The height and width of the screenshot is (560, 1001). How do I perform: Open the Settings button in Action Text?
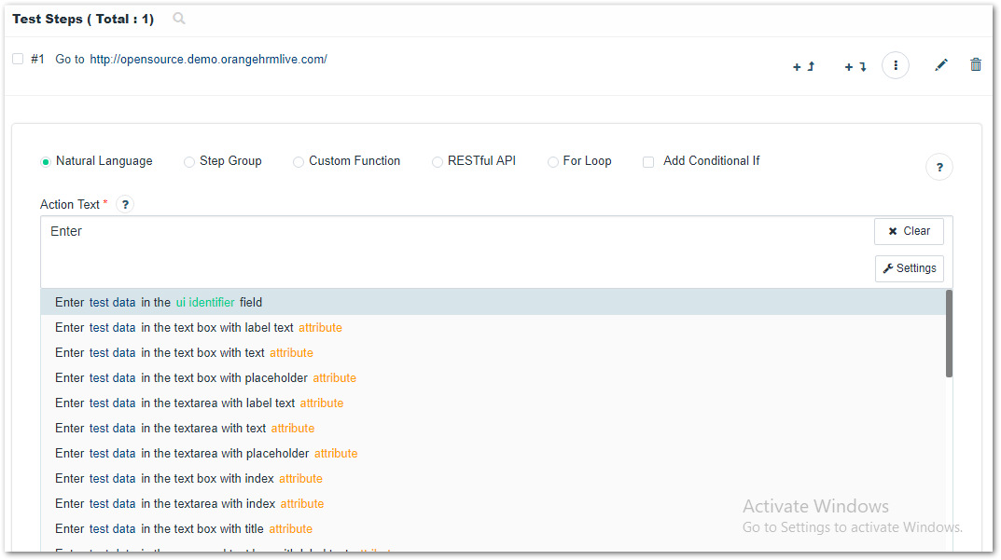(x=909, y=268)
